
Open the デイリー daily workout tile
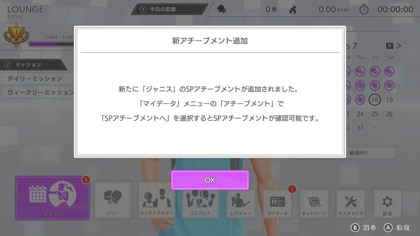[x=52, y=198]
